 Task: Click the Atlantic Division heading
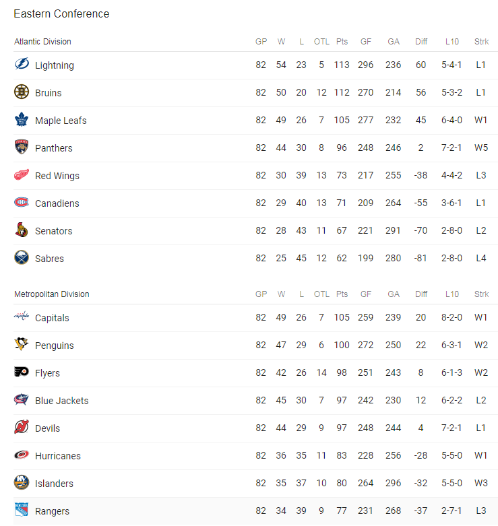42,42
